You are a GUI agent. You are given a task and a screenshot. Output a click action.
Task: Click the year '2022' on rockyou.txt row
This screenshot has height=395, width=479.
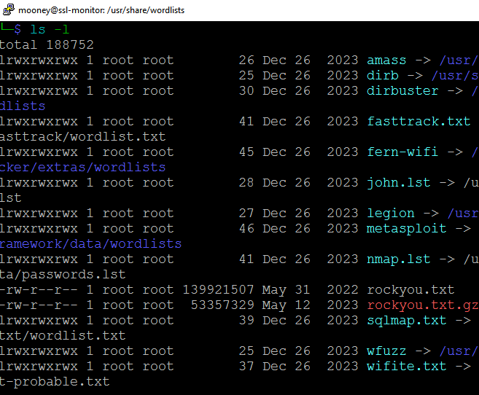pyautogui.click(x=342, y=289)
